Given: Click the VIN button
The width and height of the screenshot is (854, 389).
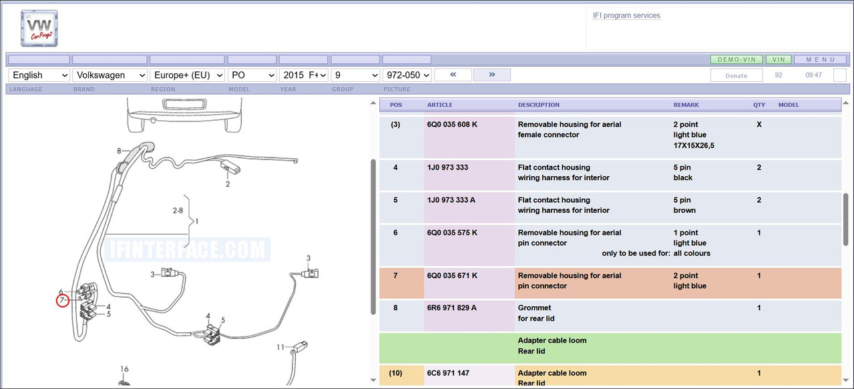Looking at the screenshot, I should (779, 59).
